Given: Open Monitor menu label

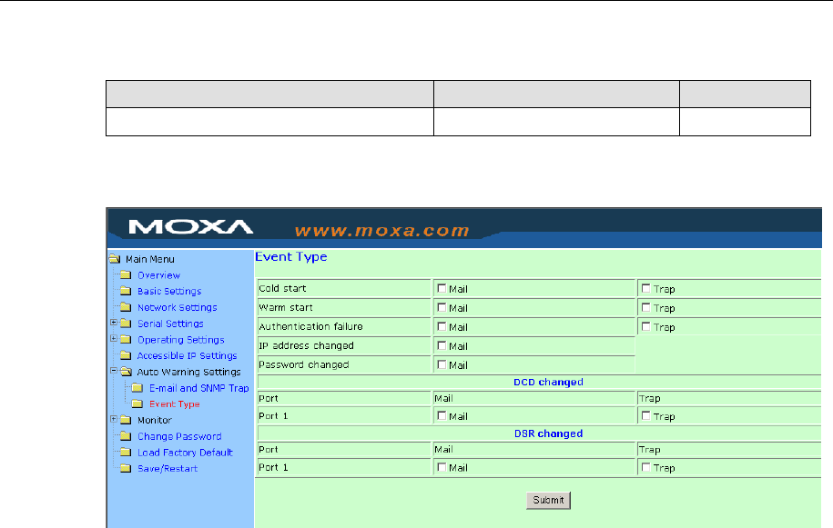Looking at the screenshot, I should (155, 421).
